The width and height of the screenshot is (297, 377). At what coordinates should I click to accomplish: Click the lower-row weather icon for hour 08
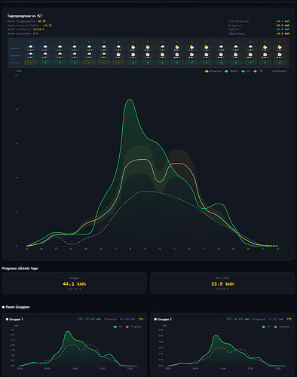(75, 54)
